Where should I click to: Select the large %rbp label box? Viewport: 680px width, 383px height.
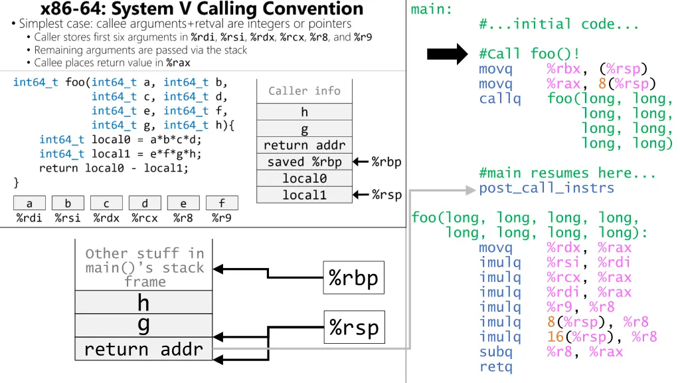click(x=354, y=279)
